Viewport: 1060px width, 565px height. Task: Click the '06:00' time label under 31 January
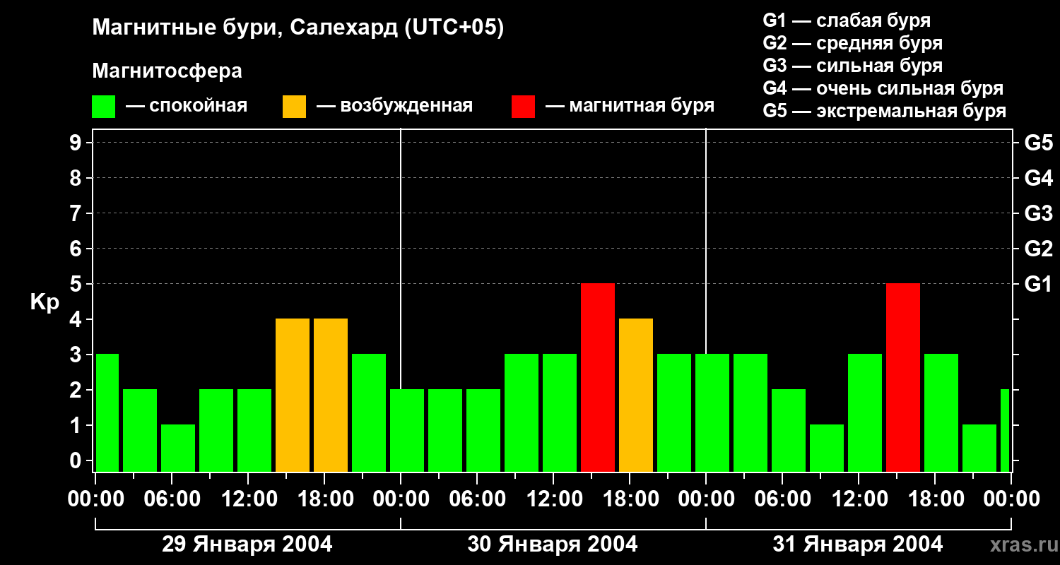[x=782, y=499]
